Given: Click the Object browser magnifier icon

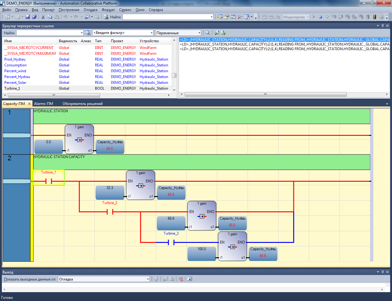Looking at the screenshot, I should pyautogui.click(x=233, y=17).
